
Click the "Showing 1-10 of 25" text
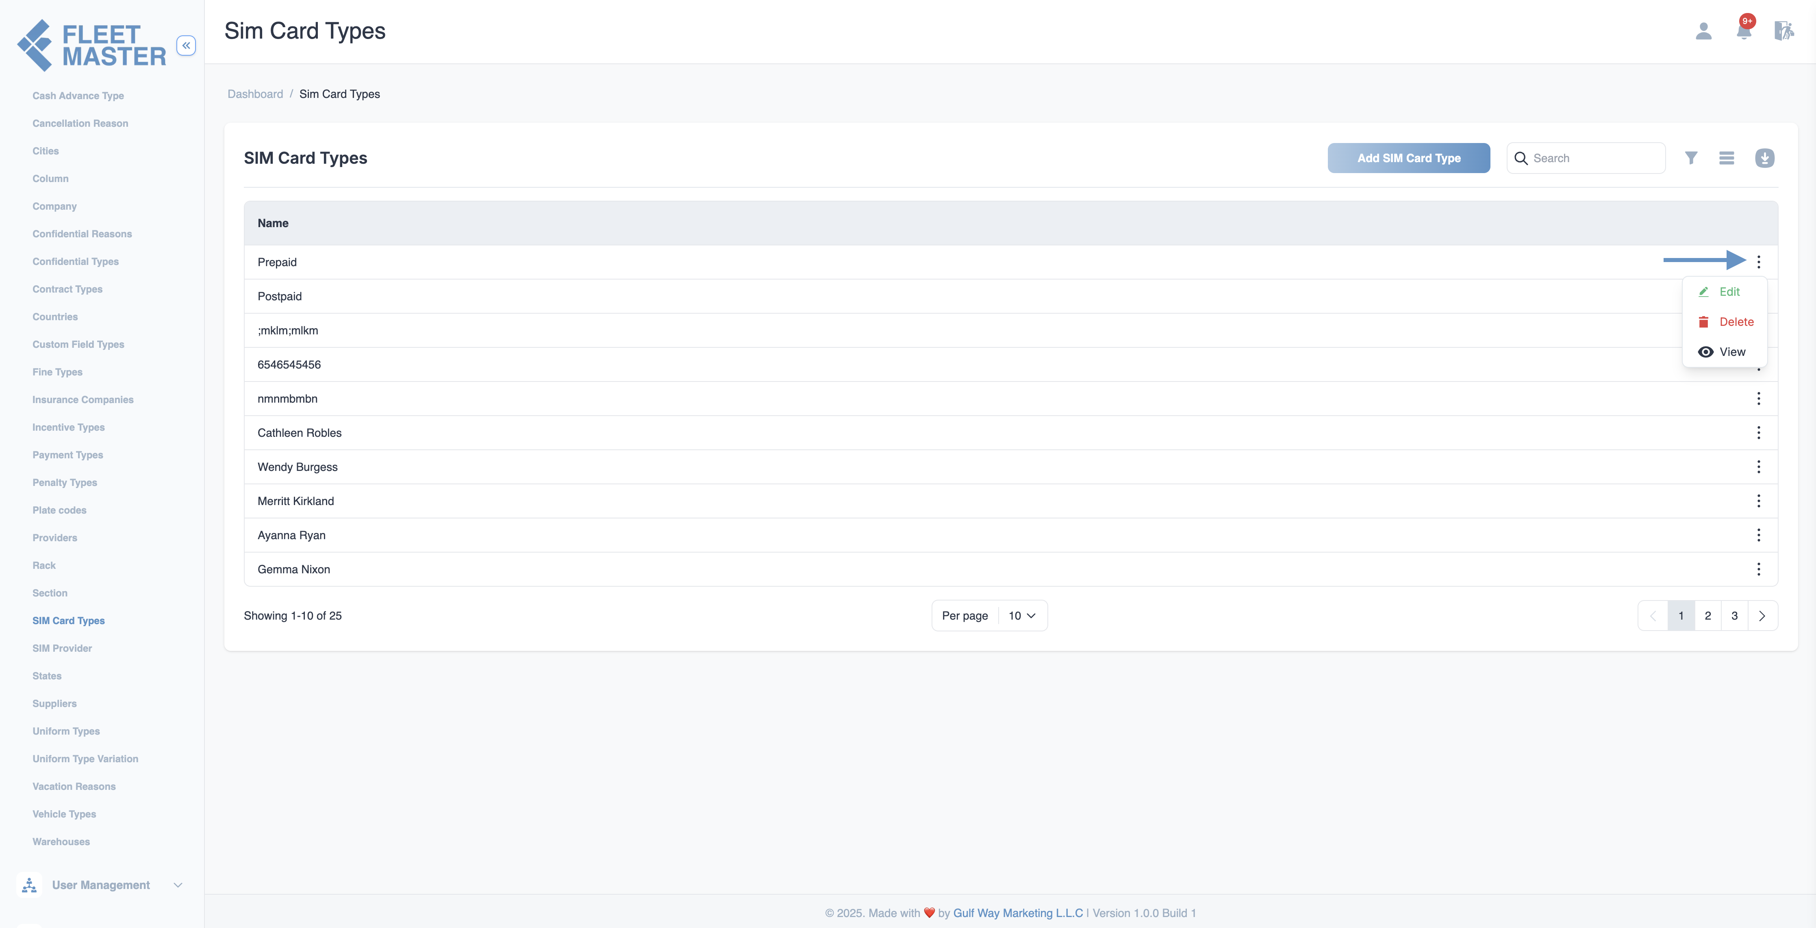pos(293,616)
